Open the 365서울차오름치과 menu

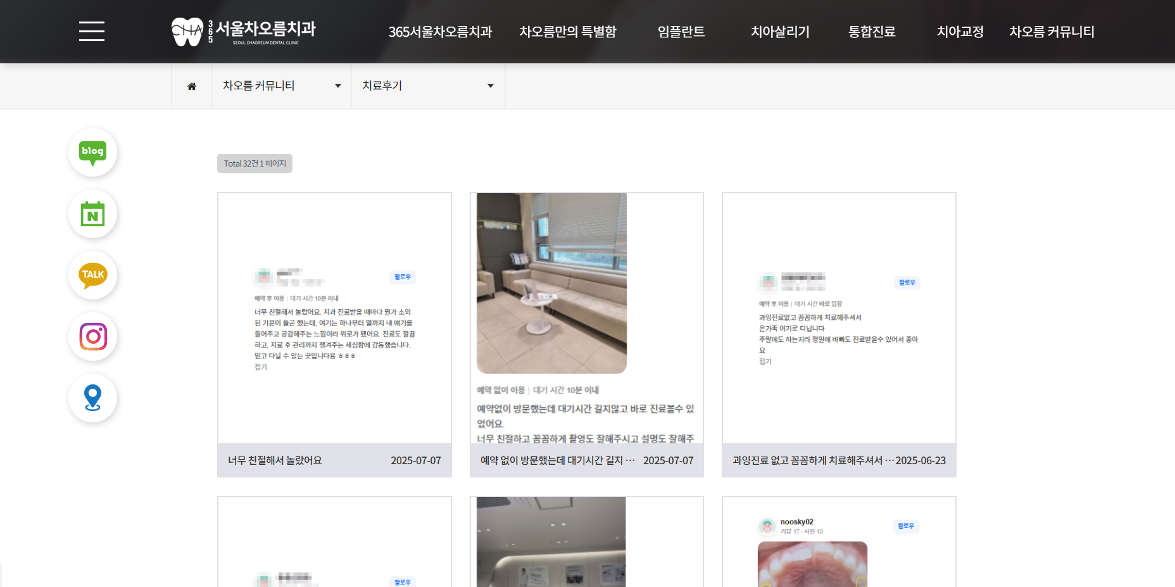click(440, 32)
